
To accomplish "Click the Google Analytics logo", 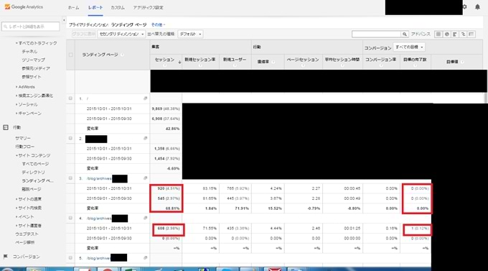I will coord(24,7).
